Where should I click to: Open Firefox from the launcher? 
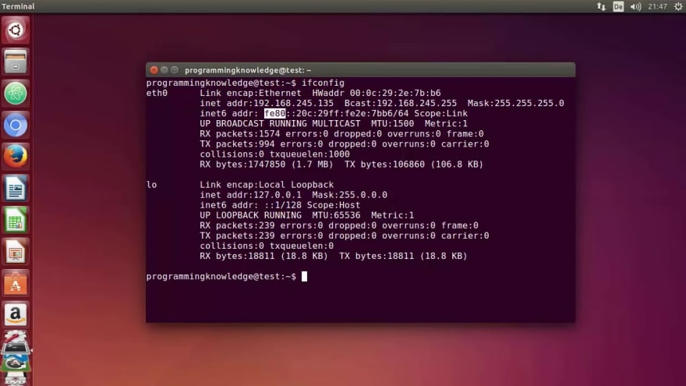point(16,157)
